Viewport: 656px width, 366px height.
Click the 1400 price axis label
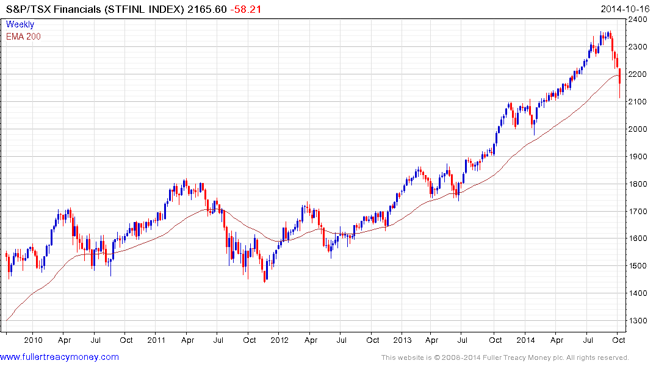(638, 293)
